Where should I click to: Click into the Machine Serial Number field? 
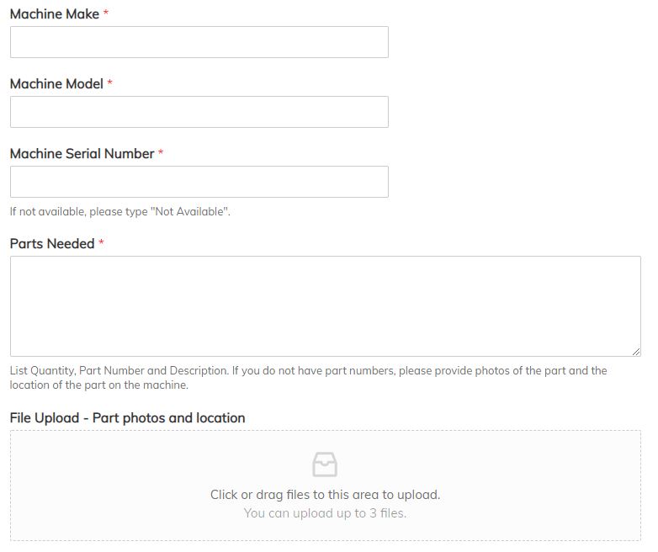(x=199, y=182)
